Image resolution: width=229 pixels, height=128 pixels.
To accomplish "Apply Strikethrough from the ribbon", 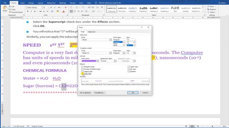I will (40, 11).
